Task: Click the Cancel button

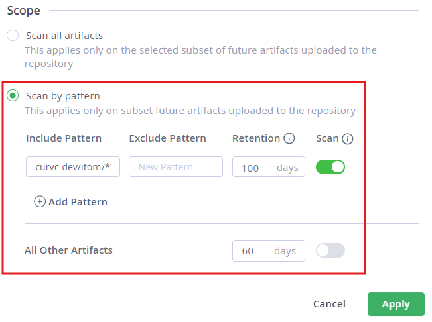Action: pyautogui.click(x=329, y=304)
